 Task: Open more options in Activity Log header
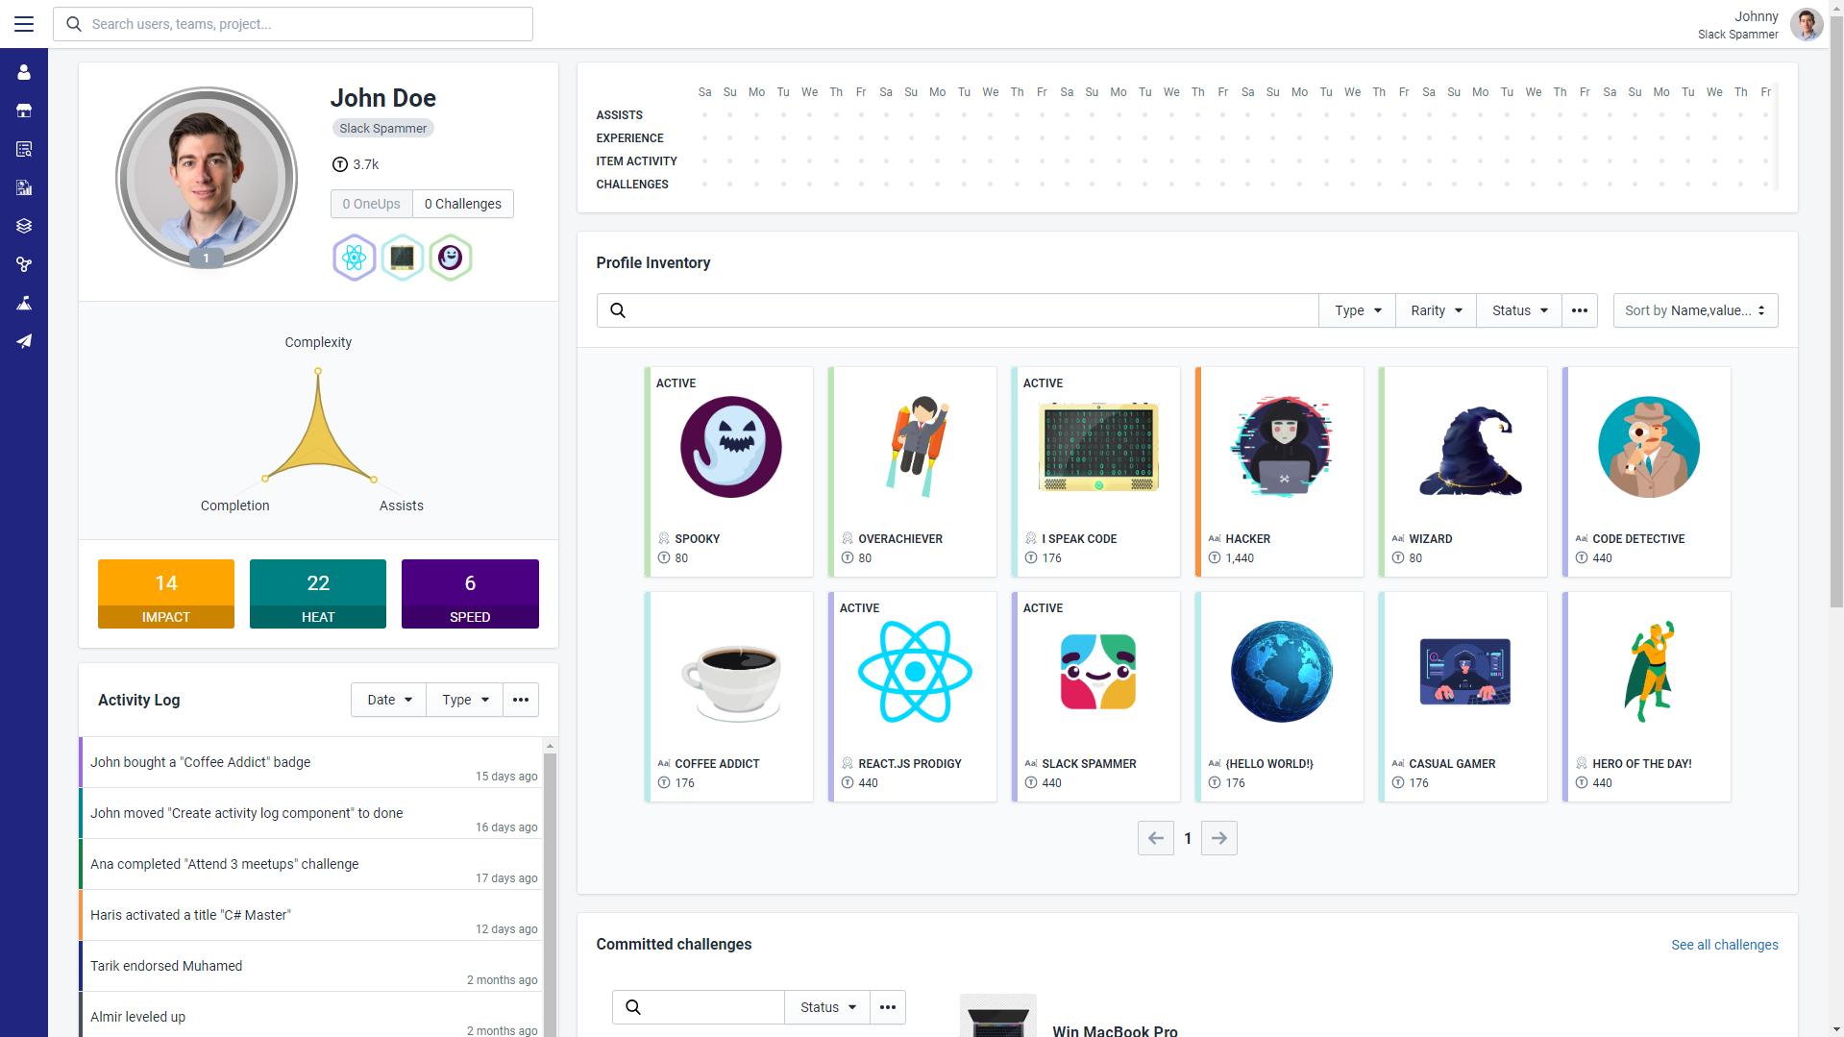click(x=521, y=700)
